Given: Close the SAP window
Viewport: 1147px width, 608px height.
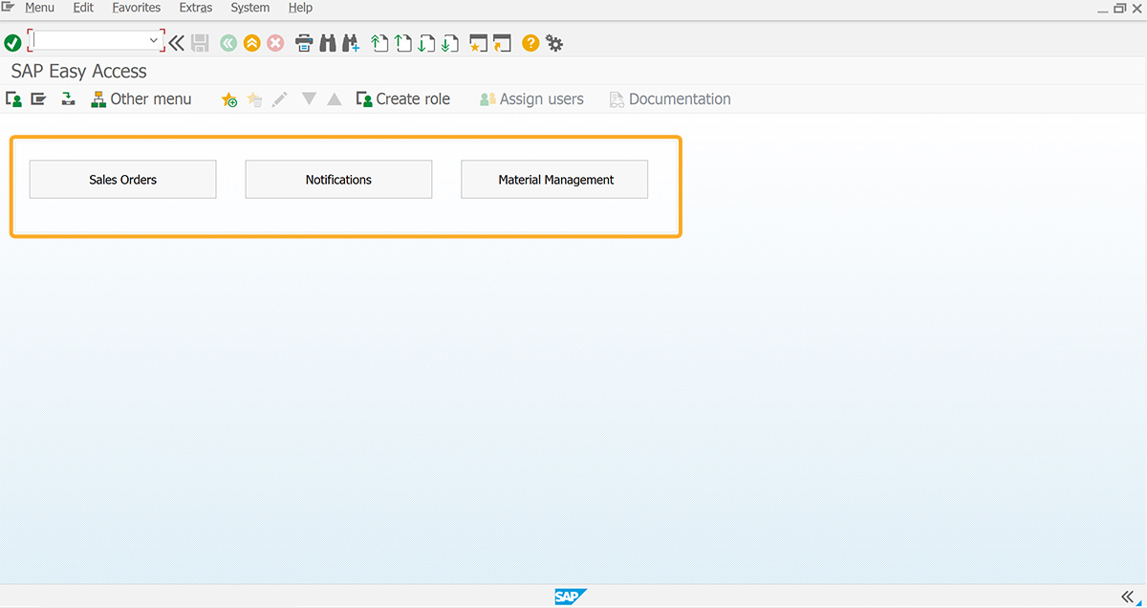Looking at the screenshot, I should click(x=1136, y=8).
